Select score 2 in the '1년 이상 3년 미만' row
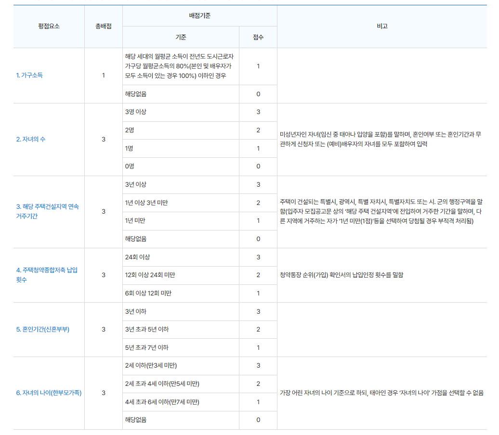The width and height of the screenshot is (499, 435). 258,203
